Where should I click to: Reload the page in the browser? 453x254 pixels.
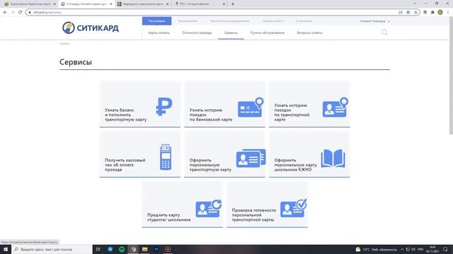point(20,12)
